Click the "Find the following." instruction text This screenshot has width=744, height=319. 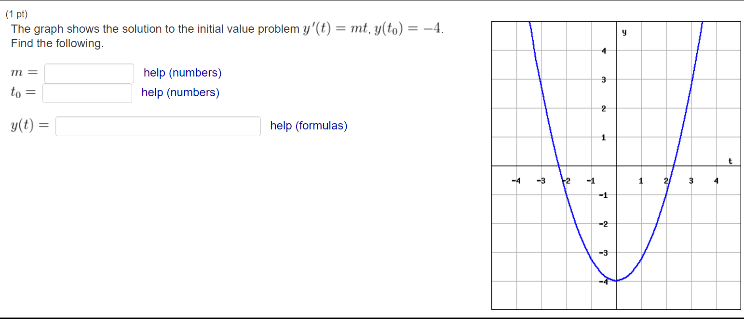(x=57, y=44)
